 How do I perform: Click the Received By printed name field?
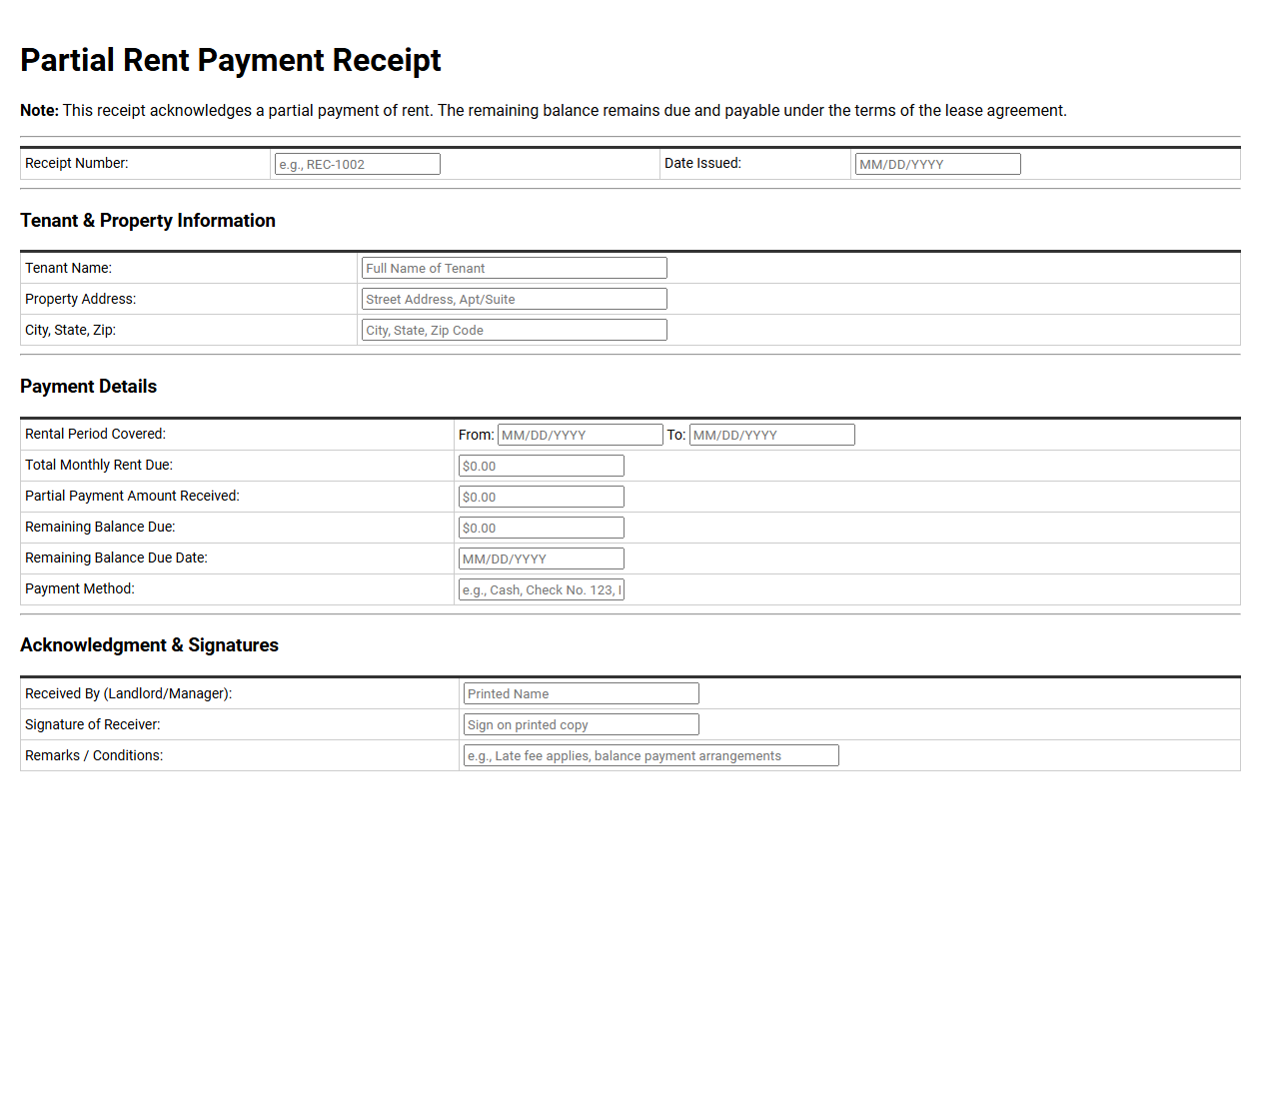click(x=582, y=693)
